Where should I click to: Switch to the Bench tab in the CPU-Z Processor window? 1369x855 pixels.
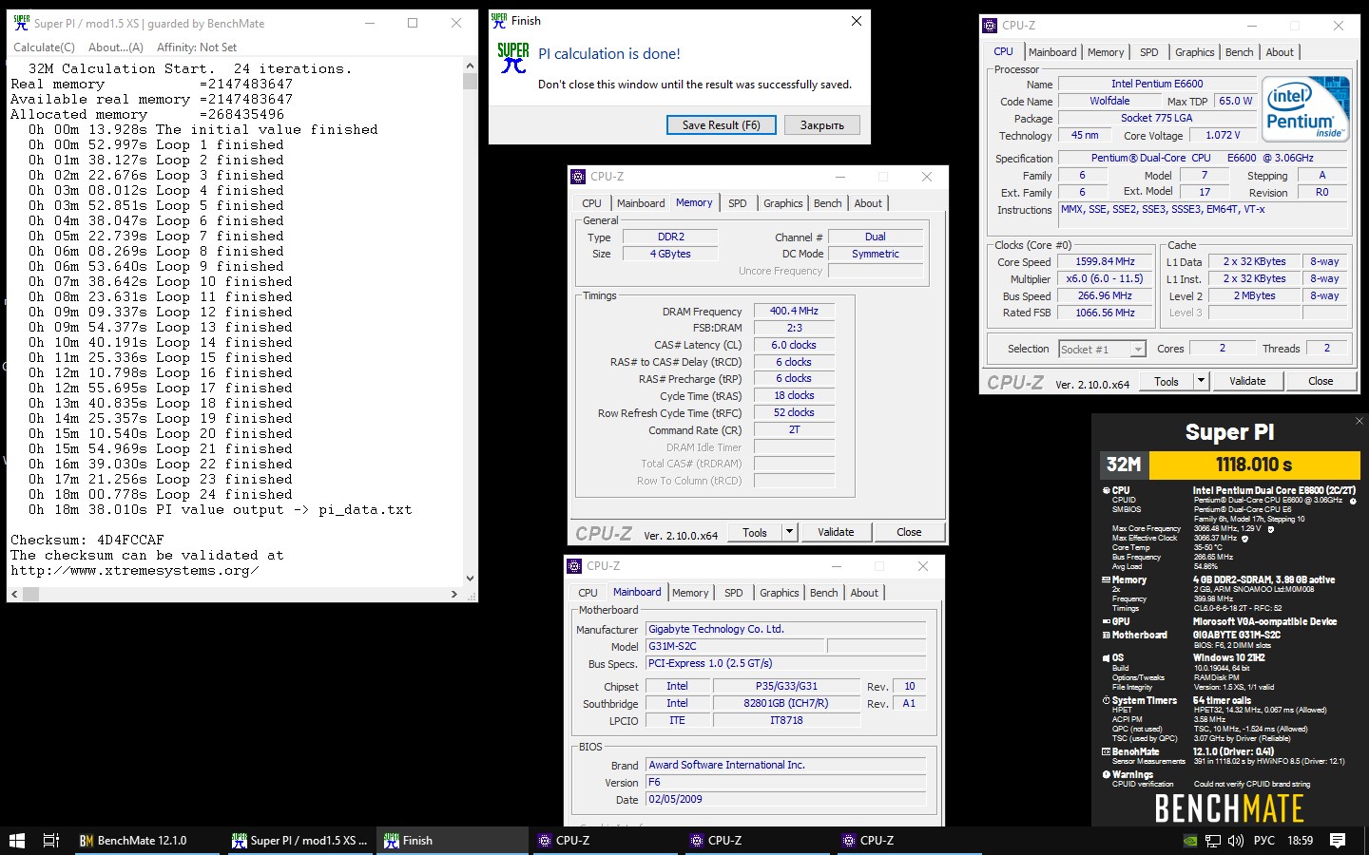click(x=1239, y=52)
